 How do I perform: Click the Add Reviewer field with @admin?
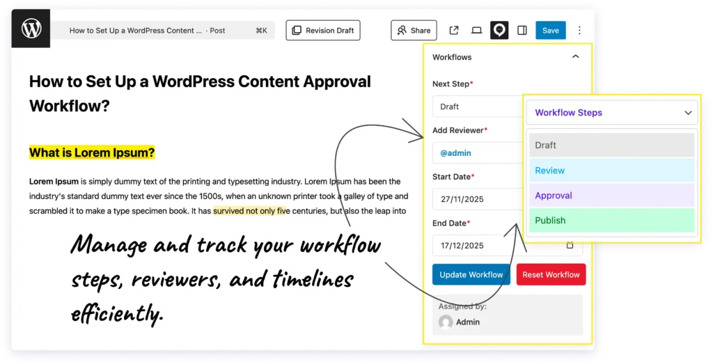478,153
